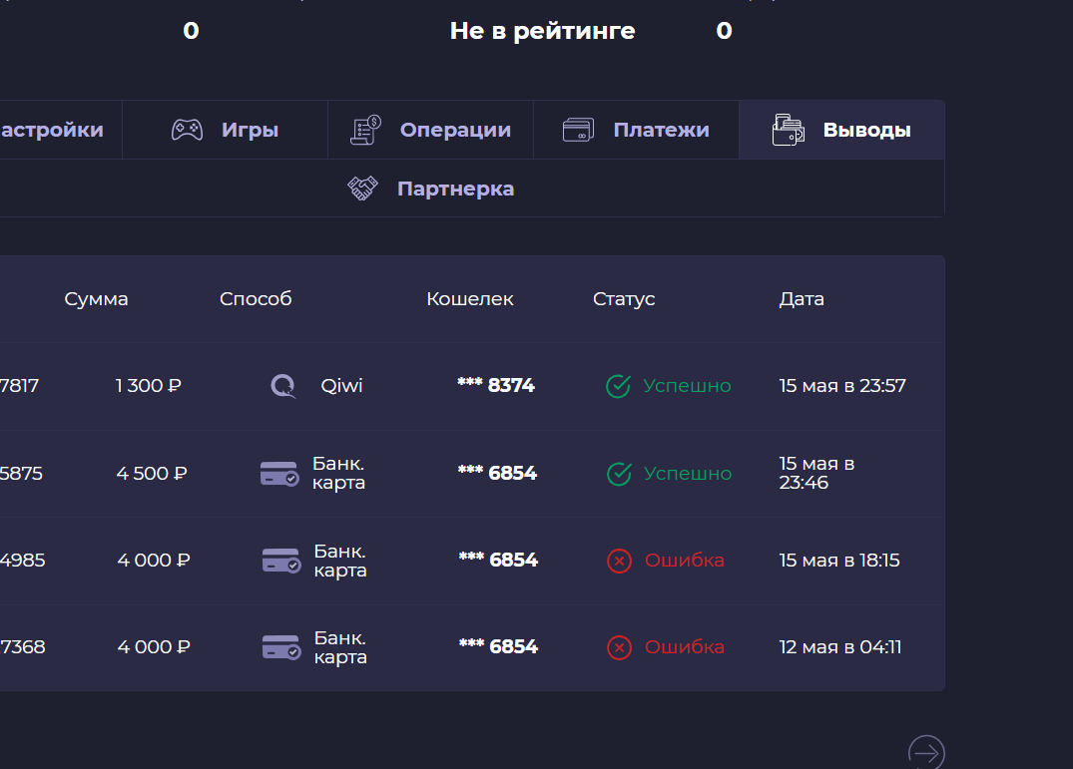
Task: Open the Партнерка tab
Action: pyautogui.click(x=430, y=189)
